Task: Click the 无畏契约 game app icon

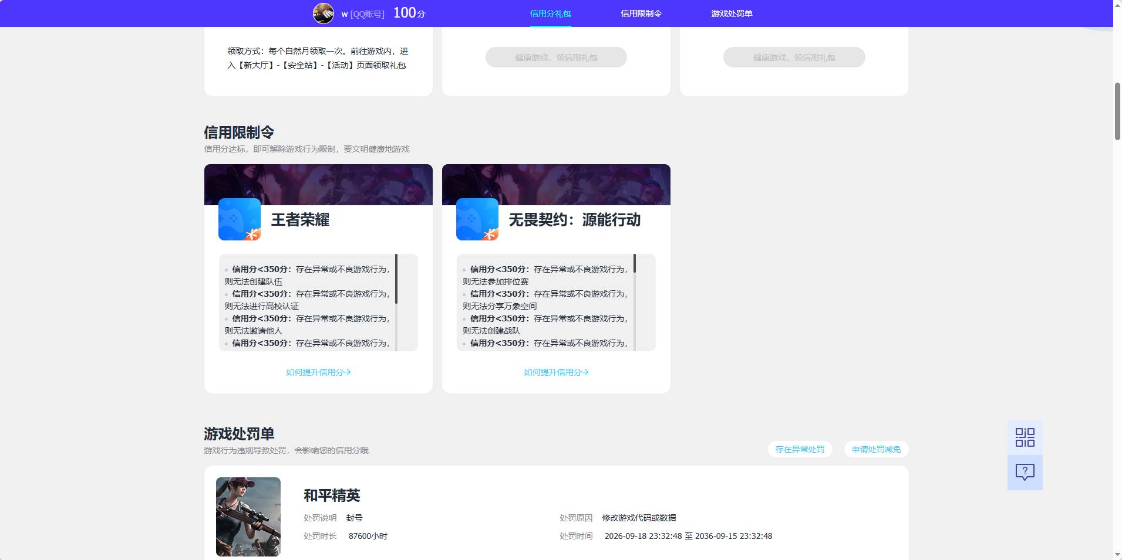Action: [477, 219]
